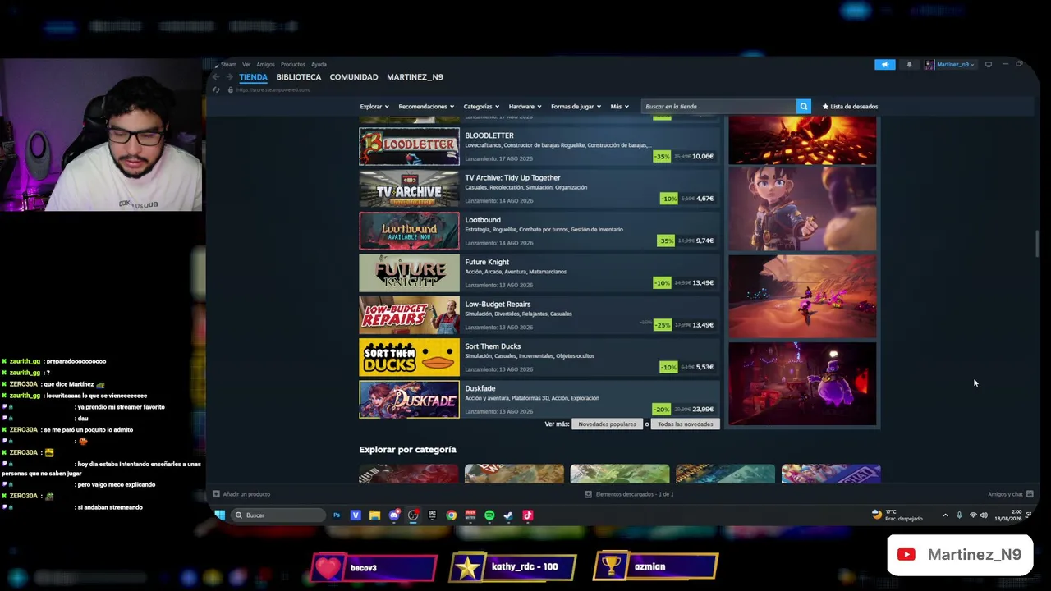Click the 'Buscar en la tienda' search field
The width and height of the screenshot is (1051, 591).
click(x=718, y=106)
